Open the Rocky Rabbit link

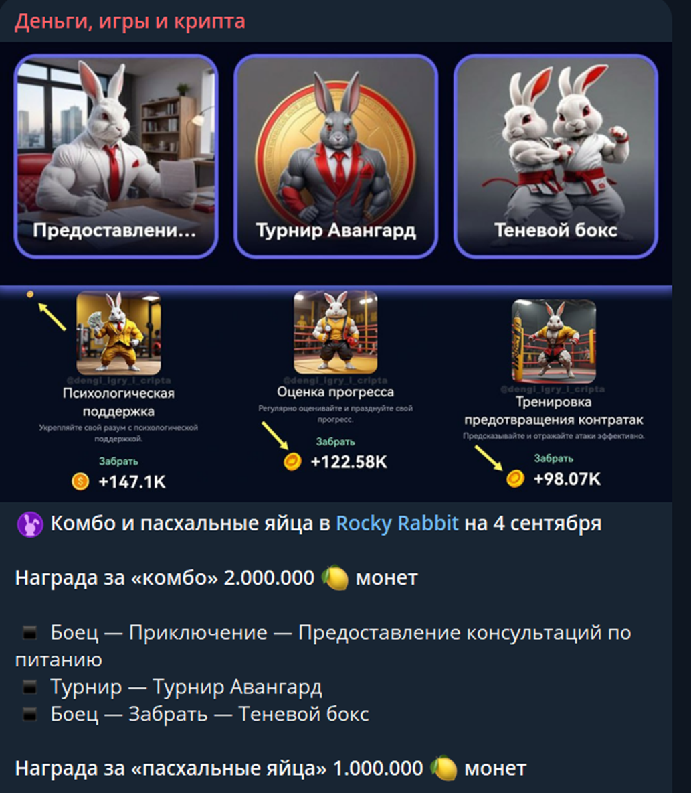[397, 524]
